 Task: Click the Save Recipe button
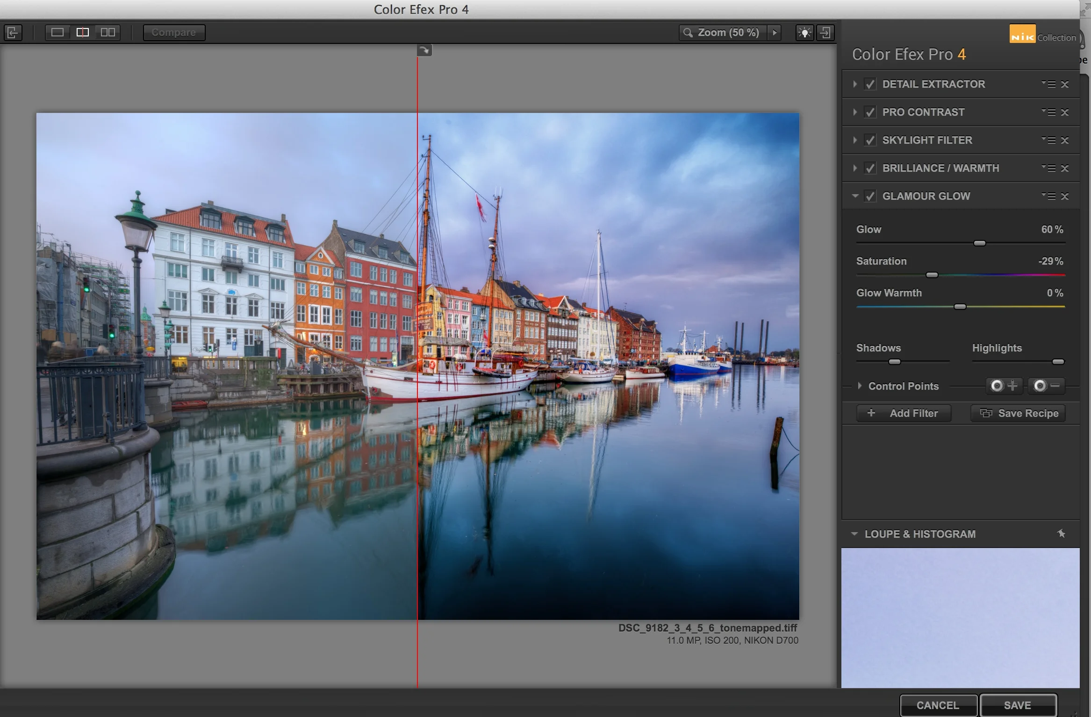[1018, 413]
